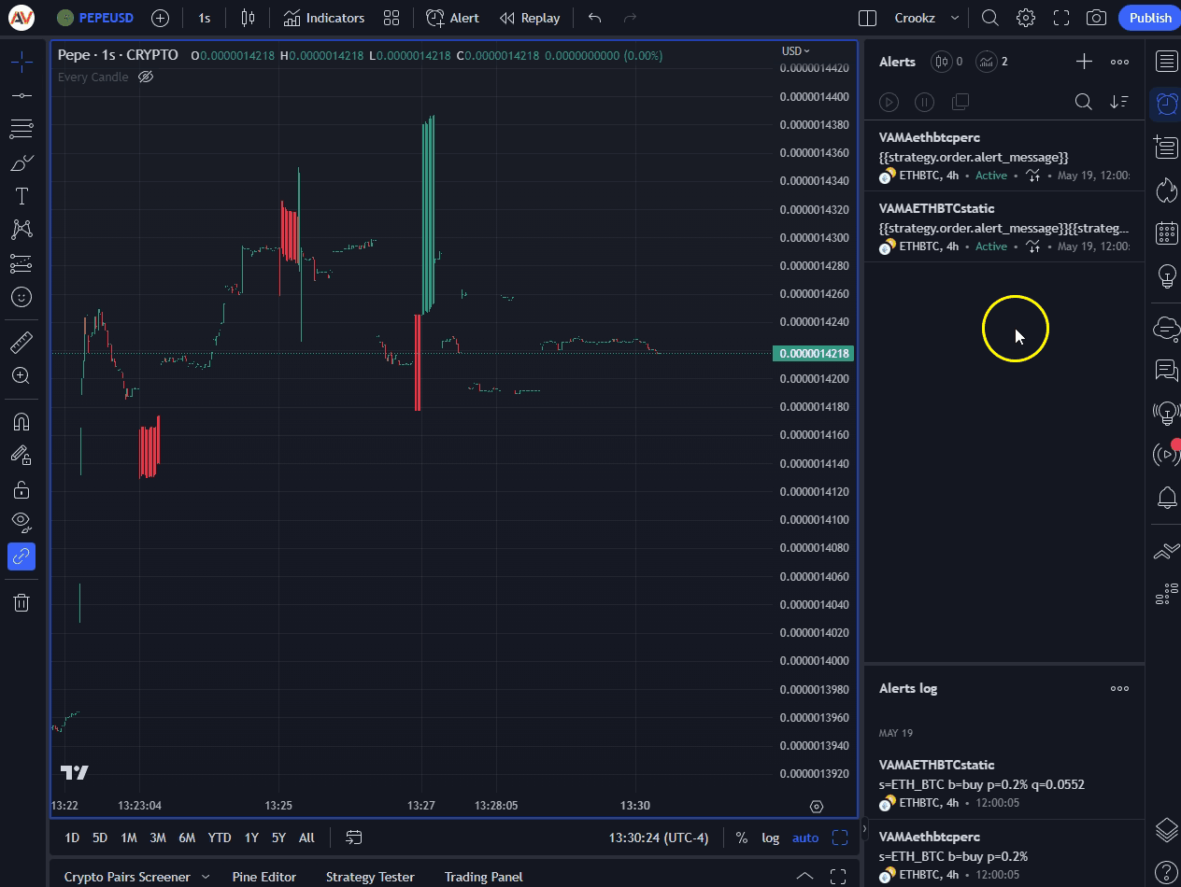Open Alerts log more options menu
Screen dimensions: 1181x887
tap(1119, 688)
